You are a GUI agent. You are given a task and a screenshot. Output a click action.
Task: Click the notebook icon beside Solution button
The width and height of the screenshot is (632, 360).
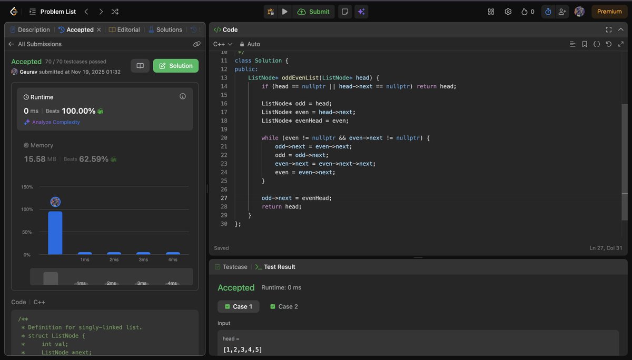coord(140,66)
